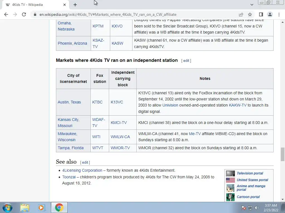Open the WDAF-TV link

[x=99, y=123]
